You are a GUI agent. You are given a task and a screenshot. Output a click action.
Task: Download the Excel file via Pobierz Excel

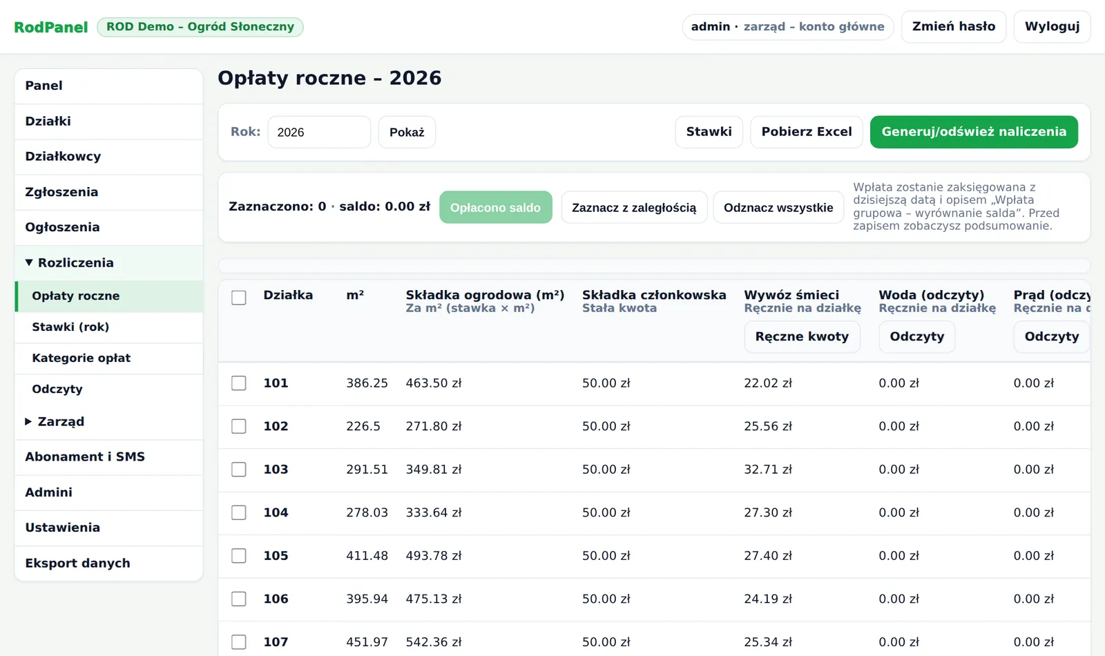(807, 132)
